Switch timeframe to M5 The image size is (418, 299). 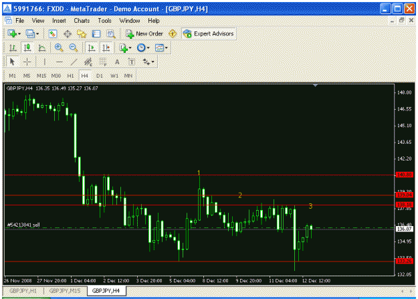[x=27, y=76]
